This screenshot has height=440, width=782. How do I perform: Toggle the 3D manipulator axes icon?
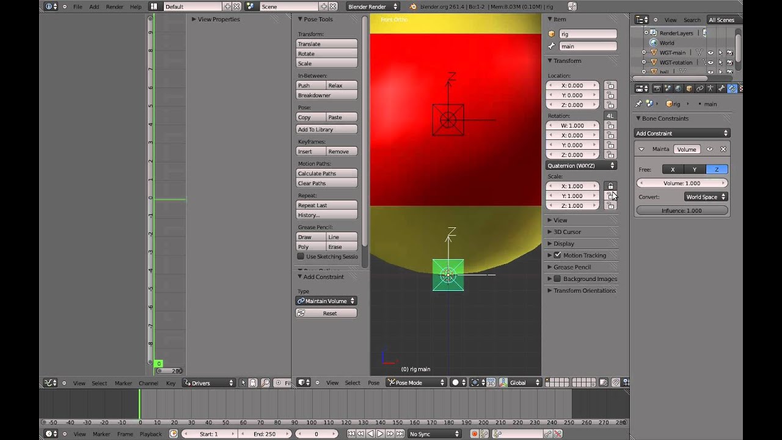pyautogui.click(x=503, y=383)
